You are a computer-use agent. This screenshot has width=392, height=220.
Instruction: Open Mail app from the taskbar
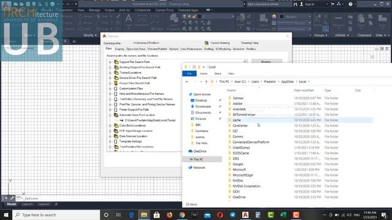[x=207, y=215]
